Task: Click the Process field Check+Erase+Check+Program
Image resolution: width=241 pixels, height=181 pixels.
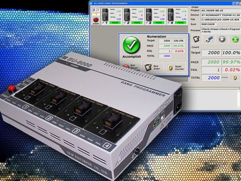Action: [x=221, y=30]
